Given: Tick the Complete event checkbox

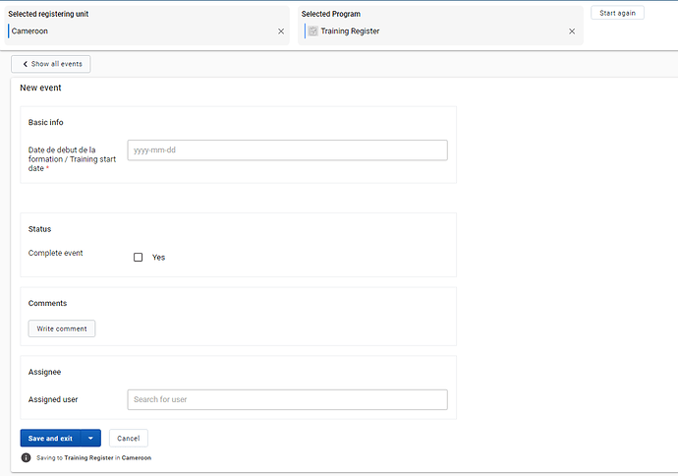Looking at the screenshot, I should click(x=139, y=257).
